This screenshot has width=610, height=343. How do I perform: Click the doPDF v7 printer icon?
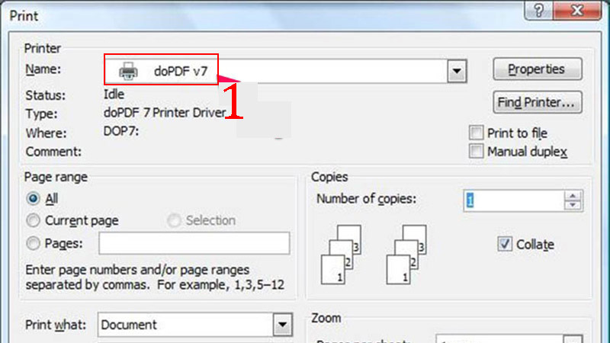[x=128, y=71]
